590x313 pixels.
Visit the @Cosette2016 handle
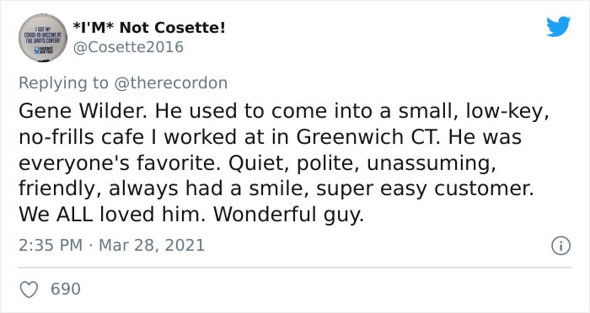click(128, 47)
